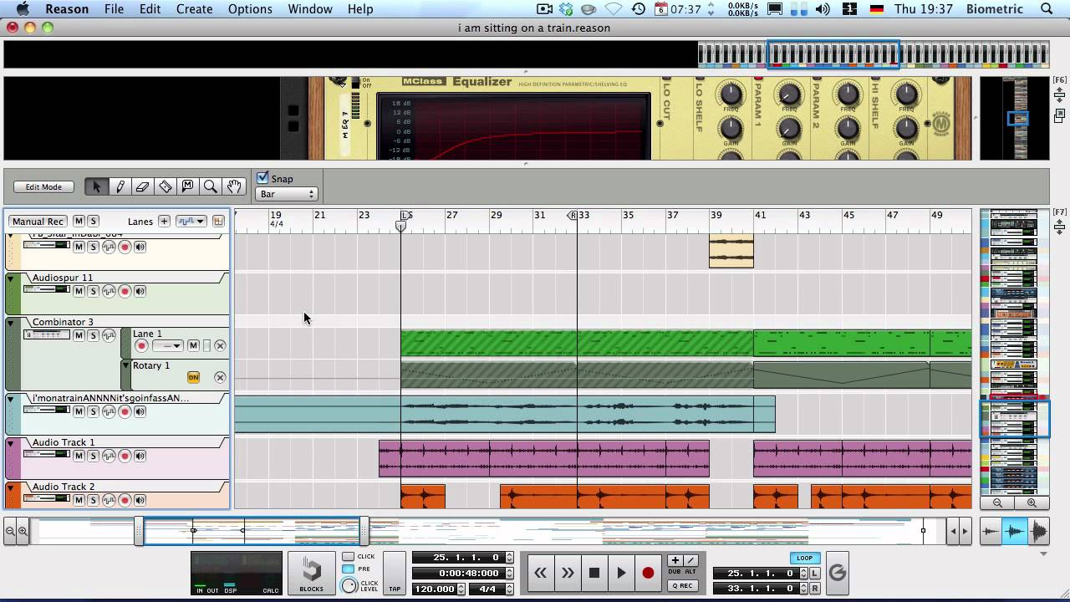Click the track list grid icon
The image size is (1070, 602).
(x=218, y=222)
